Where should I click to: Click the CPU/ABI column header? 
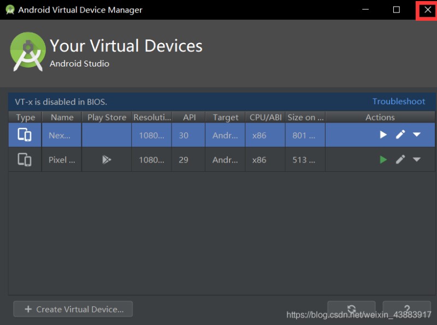(265, 117)
